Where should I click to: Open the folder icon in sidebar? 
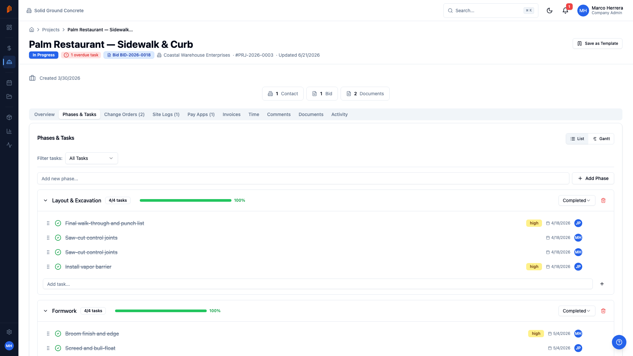[x=9, y=97]
